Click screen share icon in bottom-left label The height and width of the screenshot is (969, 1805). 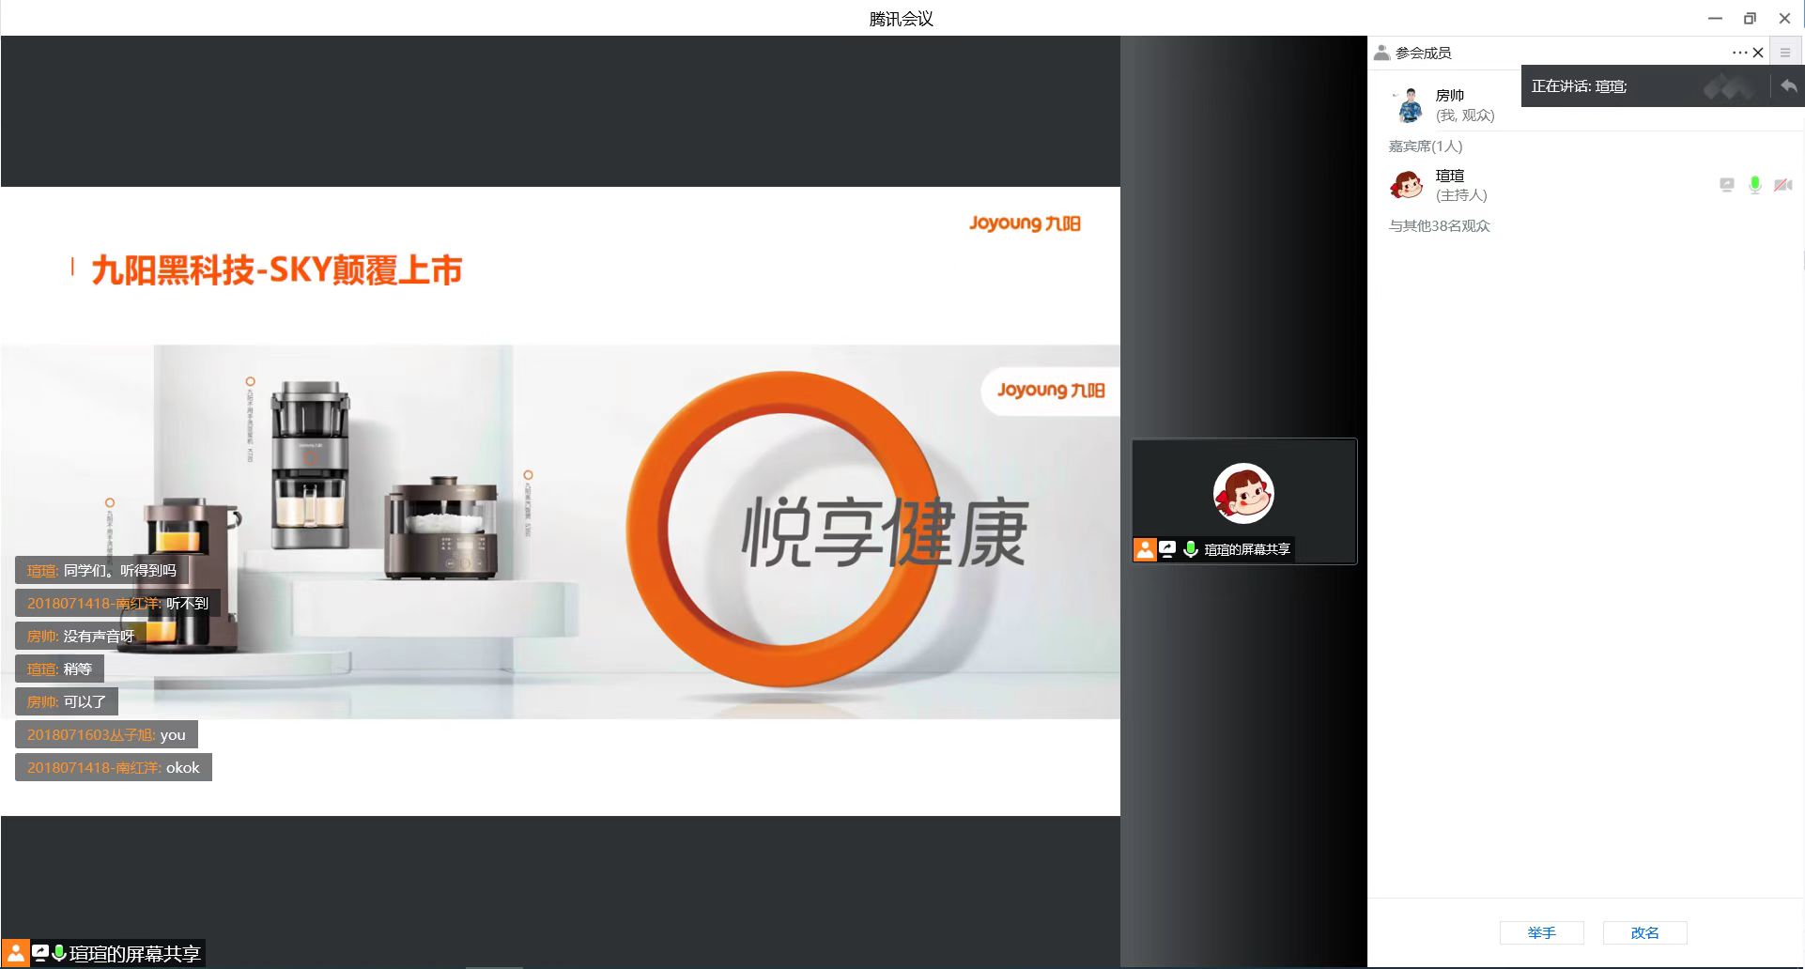click(40, 954)
